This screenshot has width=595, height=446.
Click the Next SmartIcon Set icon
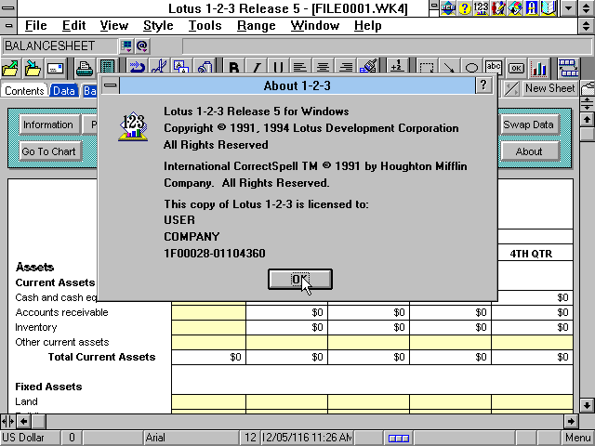[568, 68]
